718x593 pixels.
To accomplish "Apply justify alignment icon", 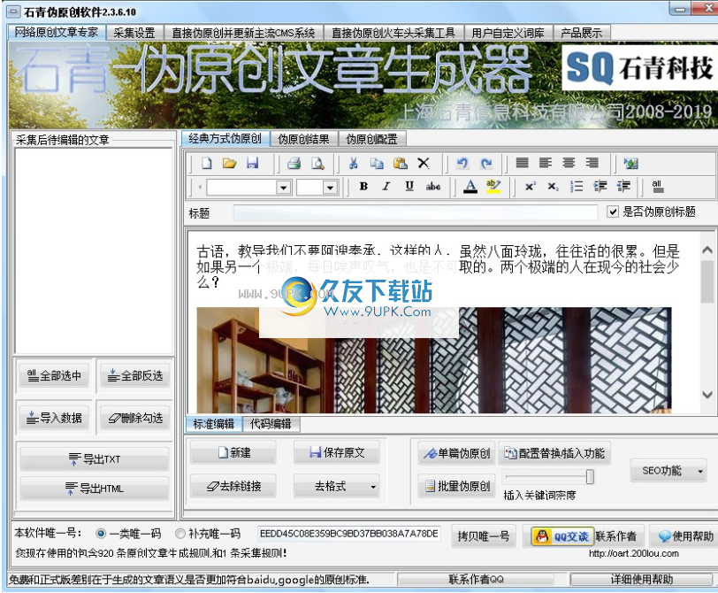I will 522,163.
